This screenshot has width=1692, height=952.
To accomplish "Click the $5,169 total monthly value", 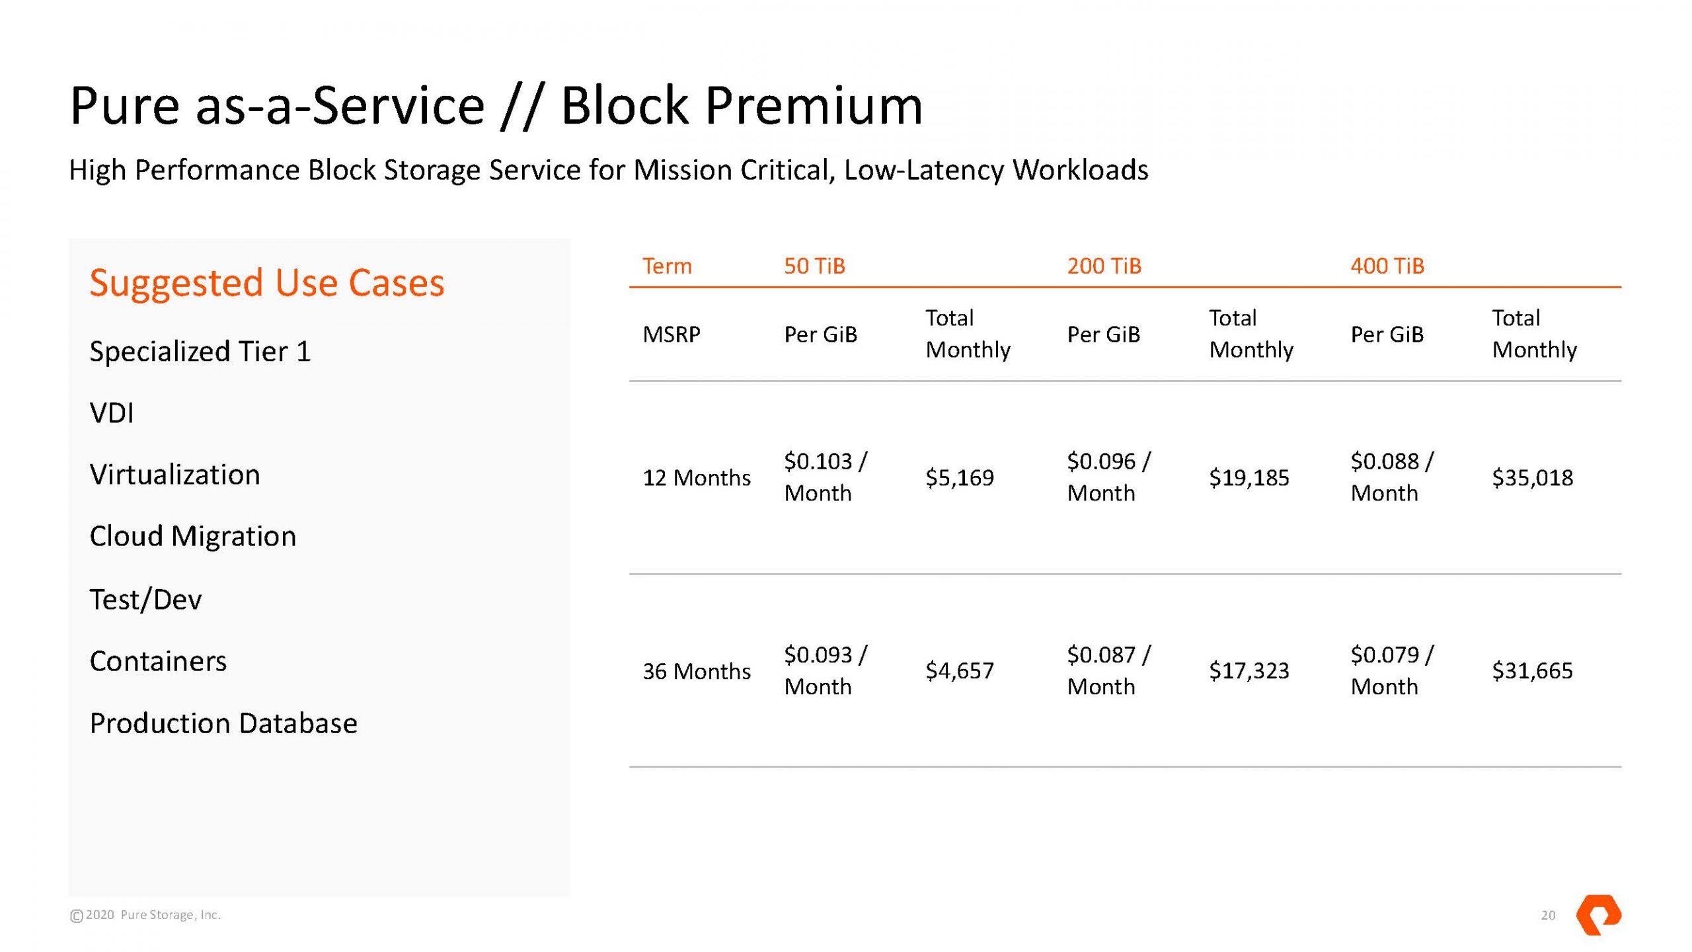I will pyautogui.click(x=959, y=477).
